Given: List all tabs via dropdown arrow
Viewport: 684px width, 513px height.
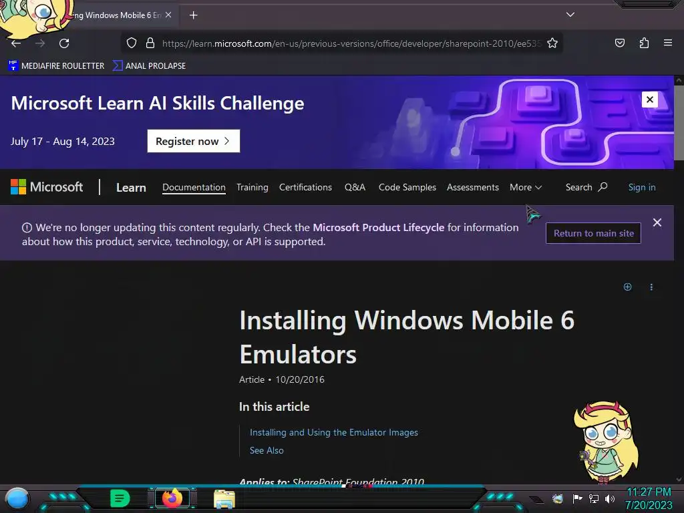Looking at the screenshot, I should click(x=570, y=15).
